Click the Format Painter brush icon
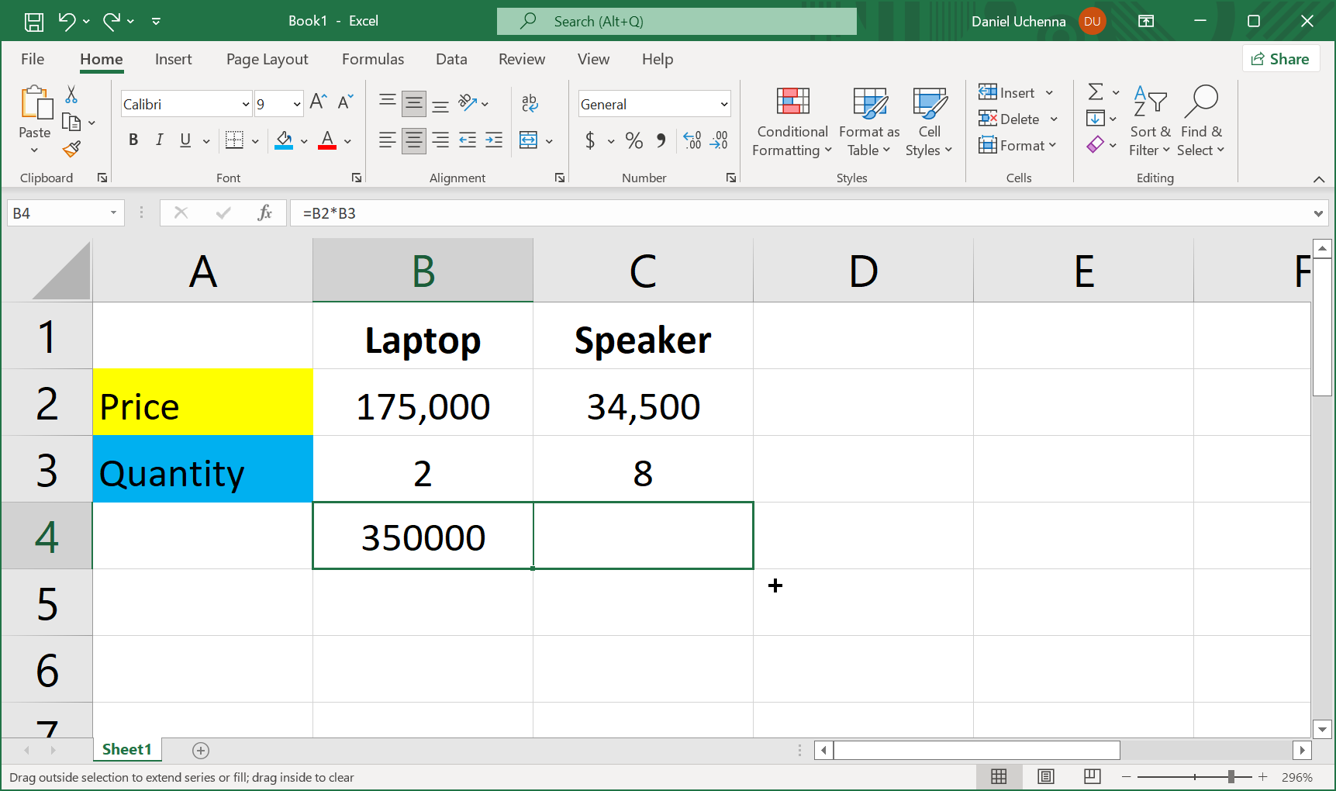Image resolution: width=1336 pixels, height=791 pixels. pyautogui.click(x=71, y=148)
